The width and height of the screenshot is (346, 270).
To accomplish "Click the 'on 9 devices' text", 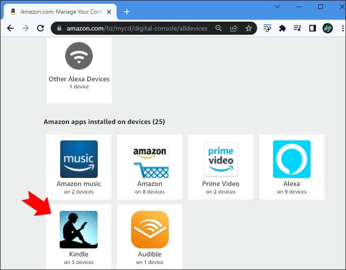I will point(292,192).
